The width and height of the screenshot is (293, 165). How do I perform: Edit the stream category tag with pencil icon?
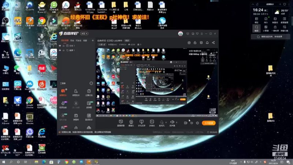[102, 44]
